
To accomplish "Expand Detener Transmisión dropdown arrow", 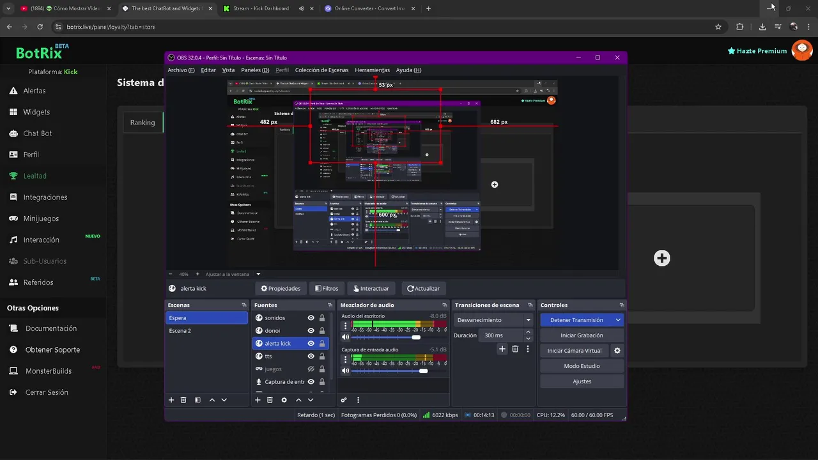I will point(618,320).
